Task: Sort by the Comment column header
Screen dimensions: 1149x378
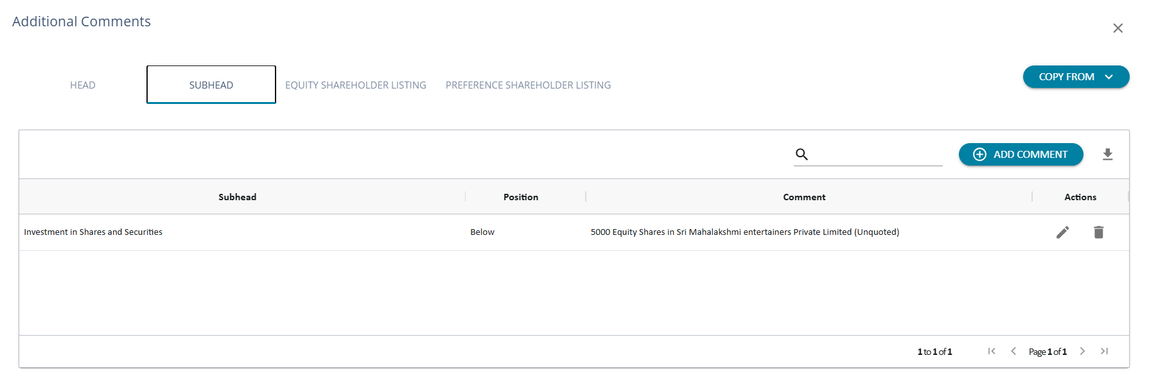Action: 804,197
